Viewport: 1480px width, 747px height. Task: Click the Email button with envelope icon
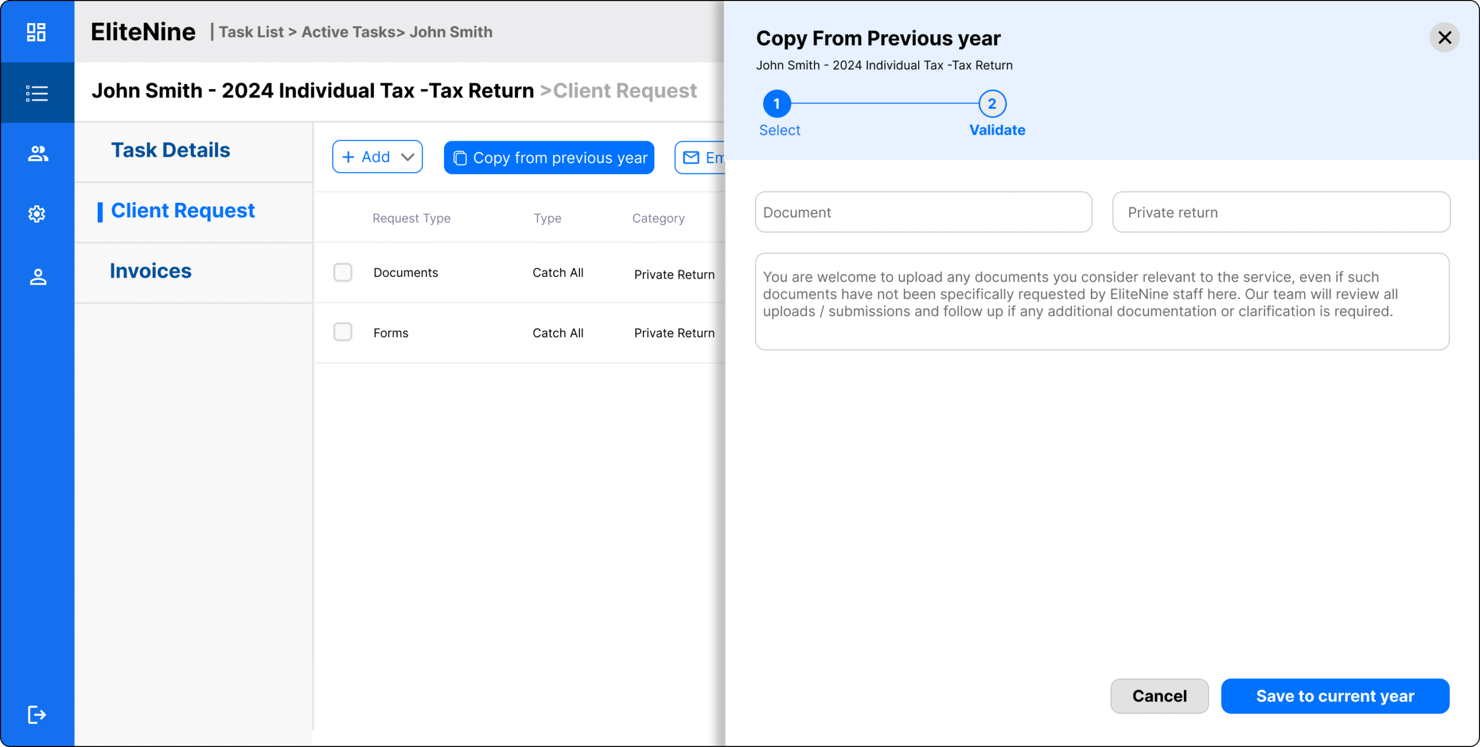(x=701, y=157)
